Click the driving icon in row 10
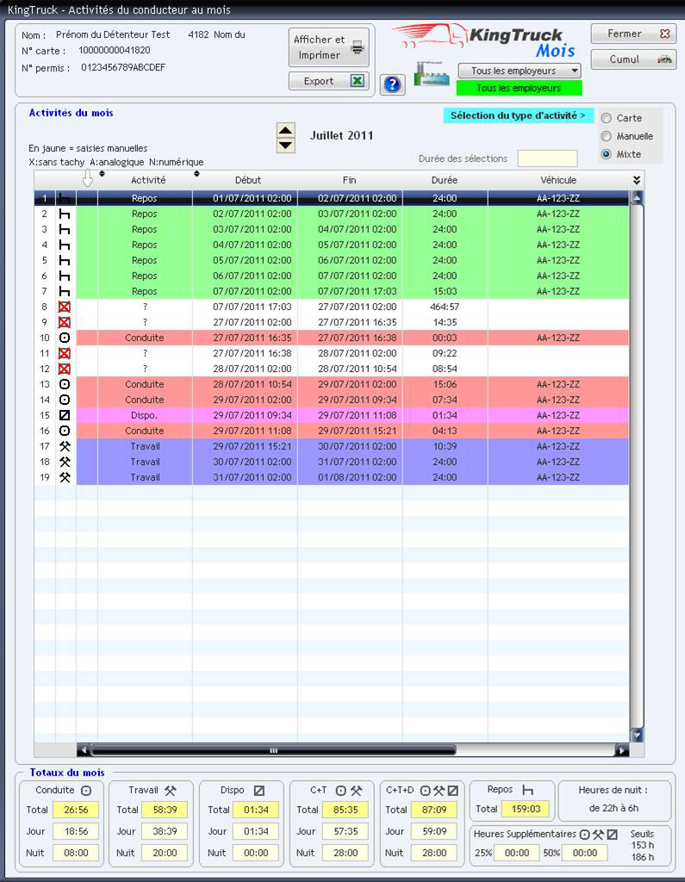 [x=65, y=338]
